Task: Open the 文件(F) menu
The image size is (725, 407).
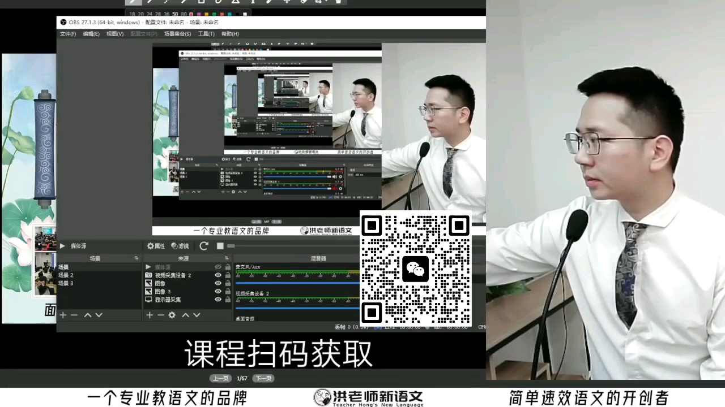Action: coord(68,34)
